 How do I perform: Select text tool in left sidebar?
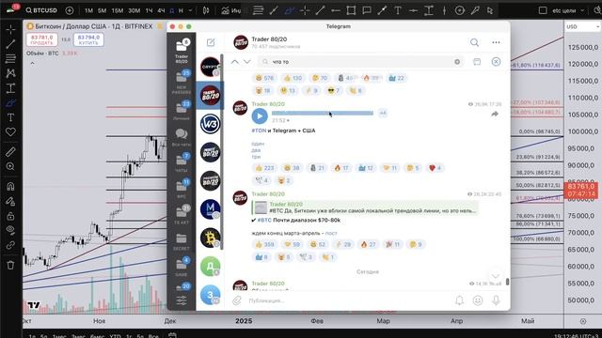(x=10, y=117)
